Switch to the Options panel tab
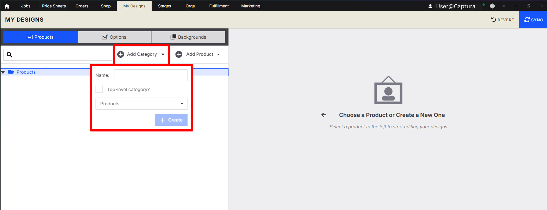This screenshot has height=210, width=547. point(114,37)
